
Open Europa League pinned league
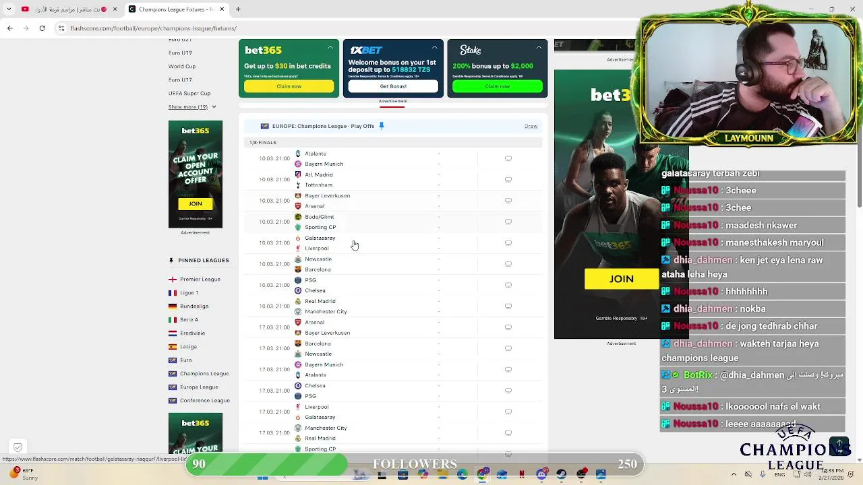199,387
